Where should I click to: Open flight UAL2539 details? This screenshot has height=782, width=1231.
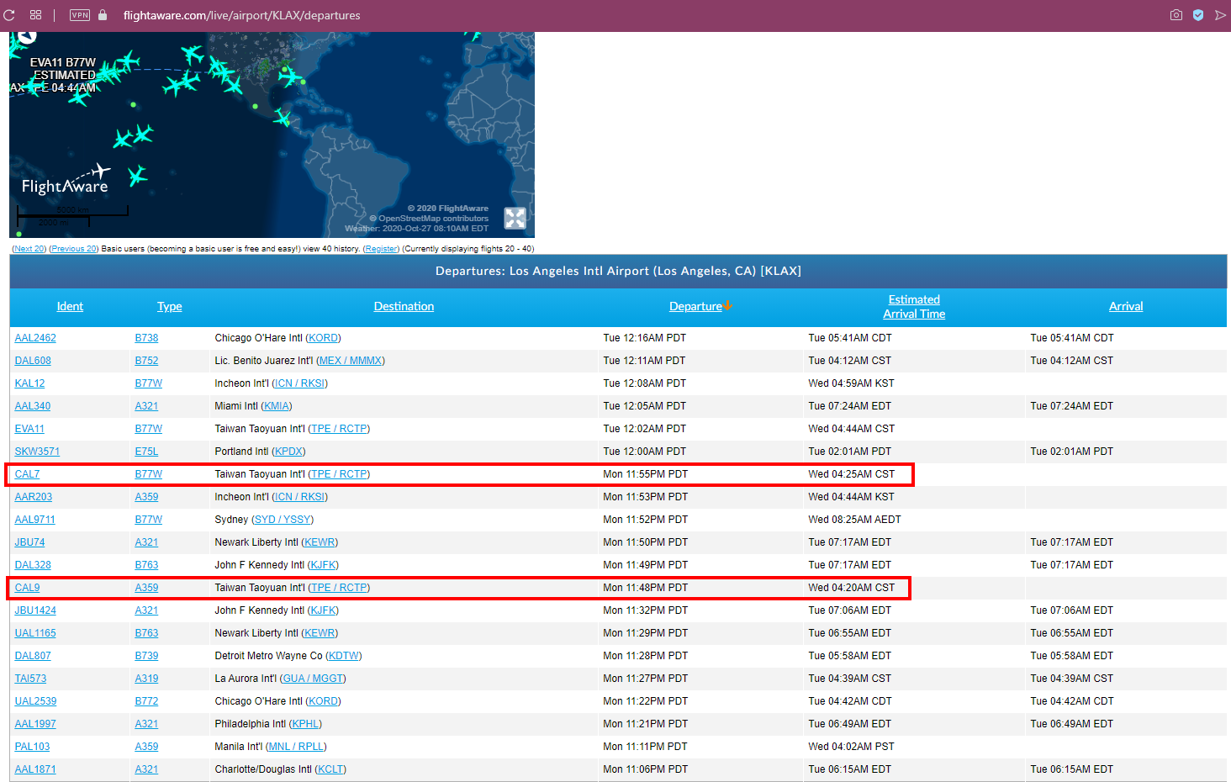click(35, 701)
